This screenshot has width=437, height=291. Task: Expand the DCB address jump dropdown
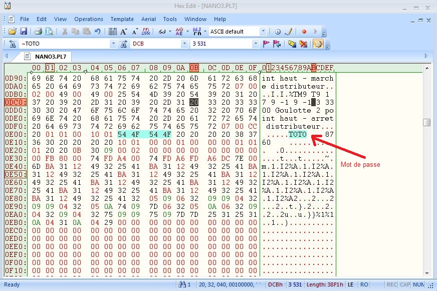[184, 44]
